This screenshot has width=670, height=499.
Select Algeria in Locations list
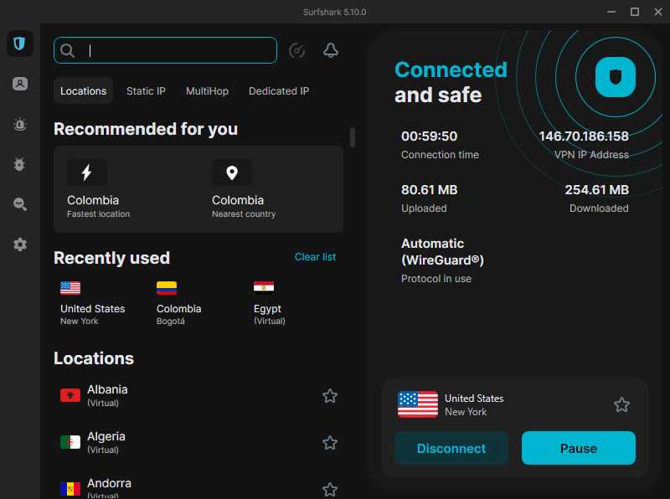click(x=198, y=443)
